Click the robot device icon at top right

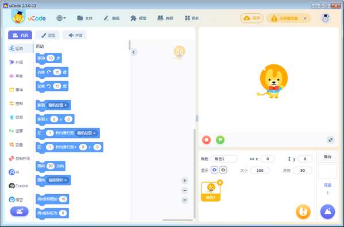[326, 18]
